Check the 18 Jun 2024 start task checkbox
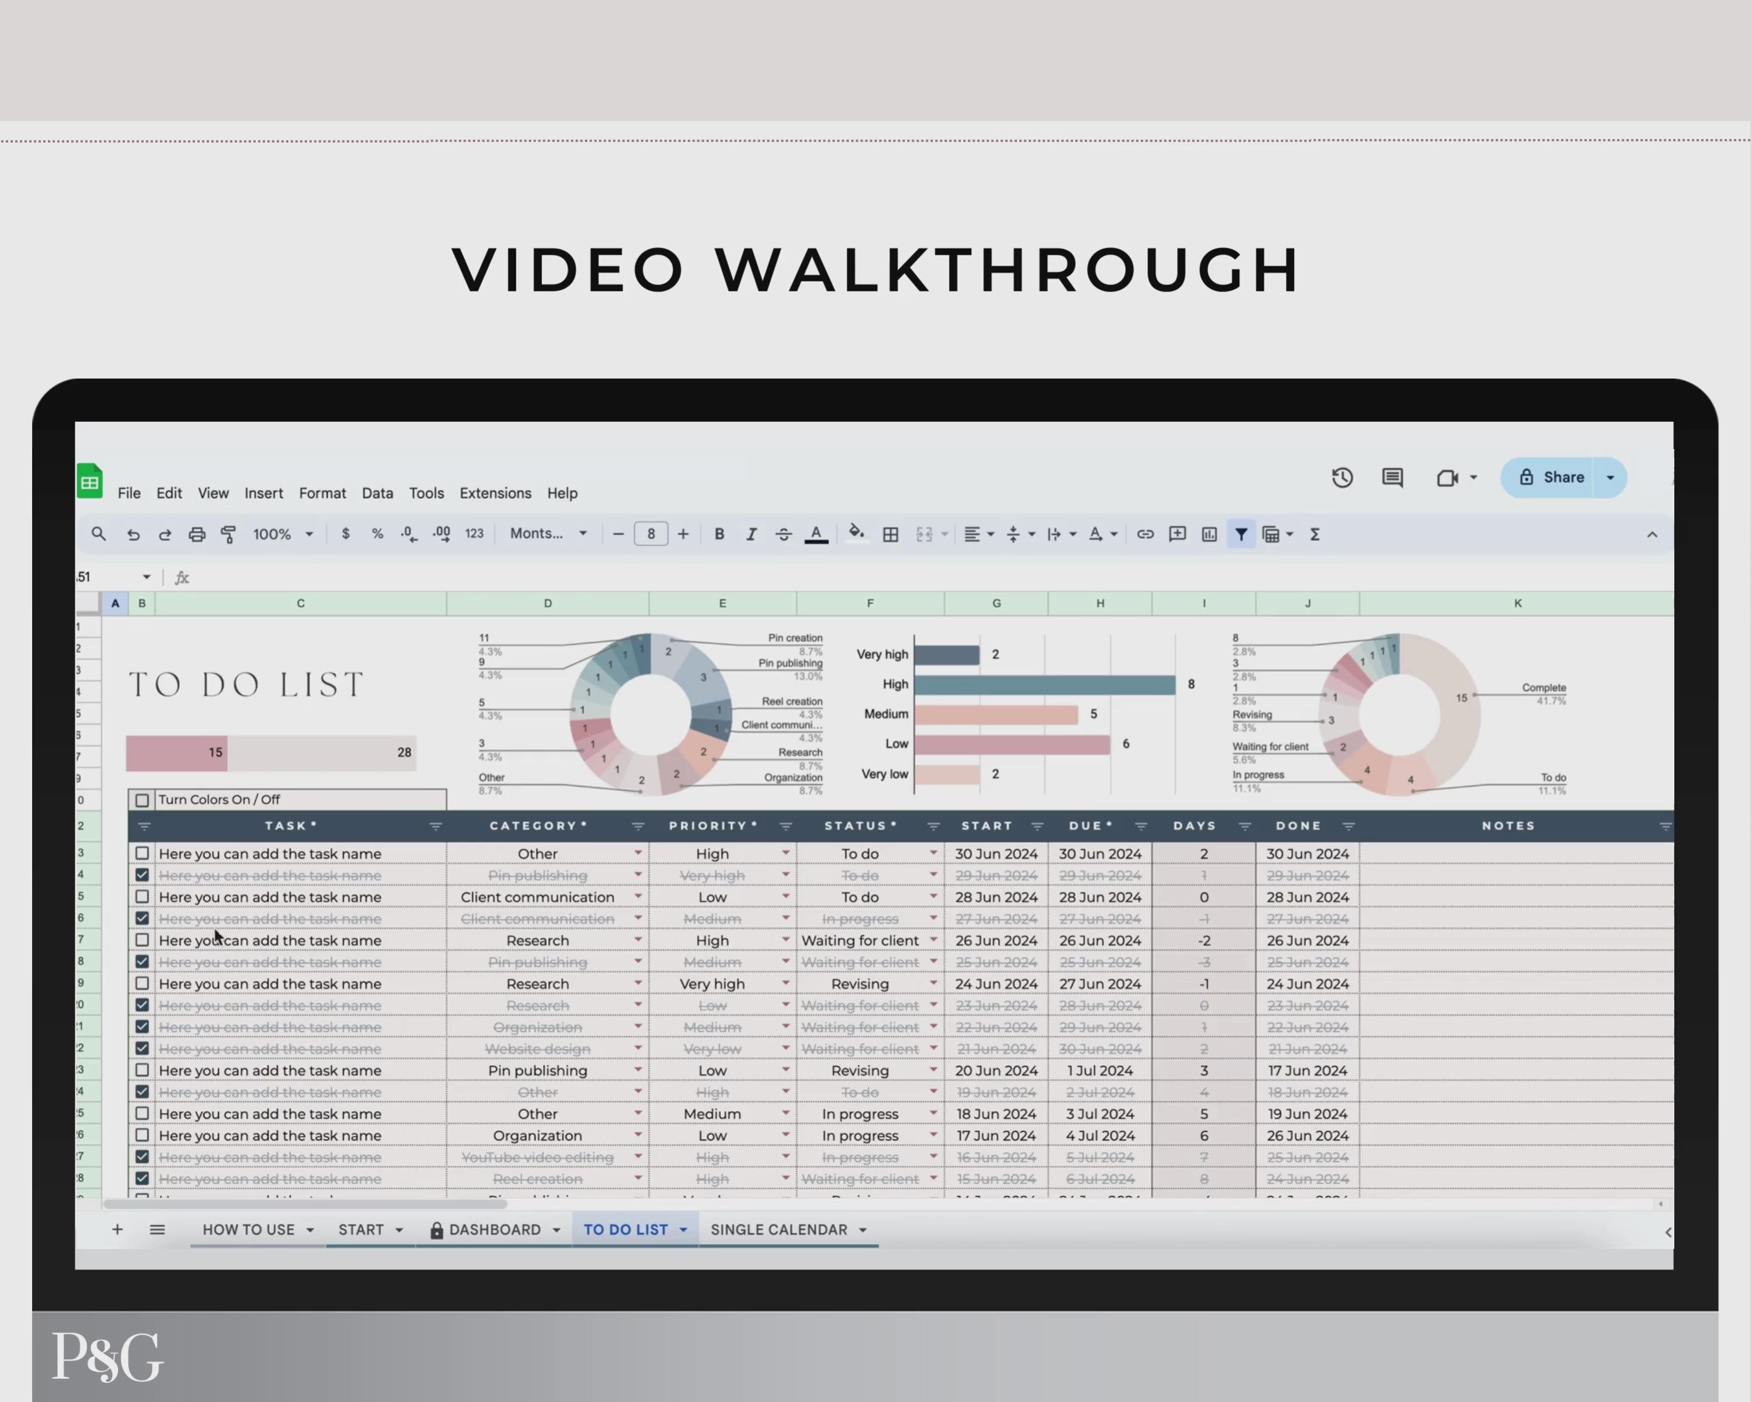1752x1402 pixels. [142, 1113]
